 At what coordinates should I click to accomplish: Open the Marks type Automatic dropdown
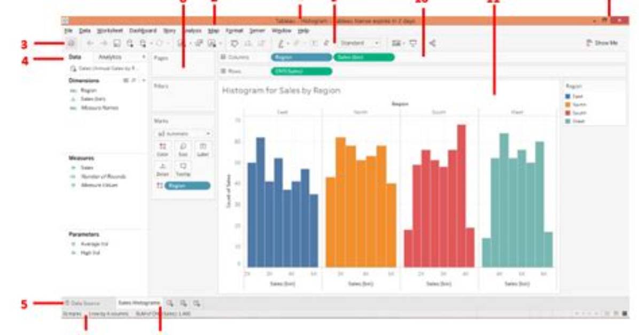coord(183,133)
